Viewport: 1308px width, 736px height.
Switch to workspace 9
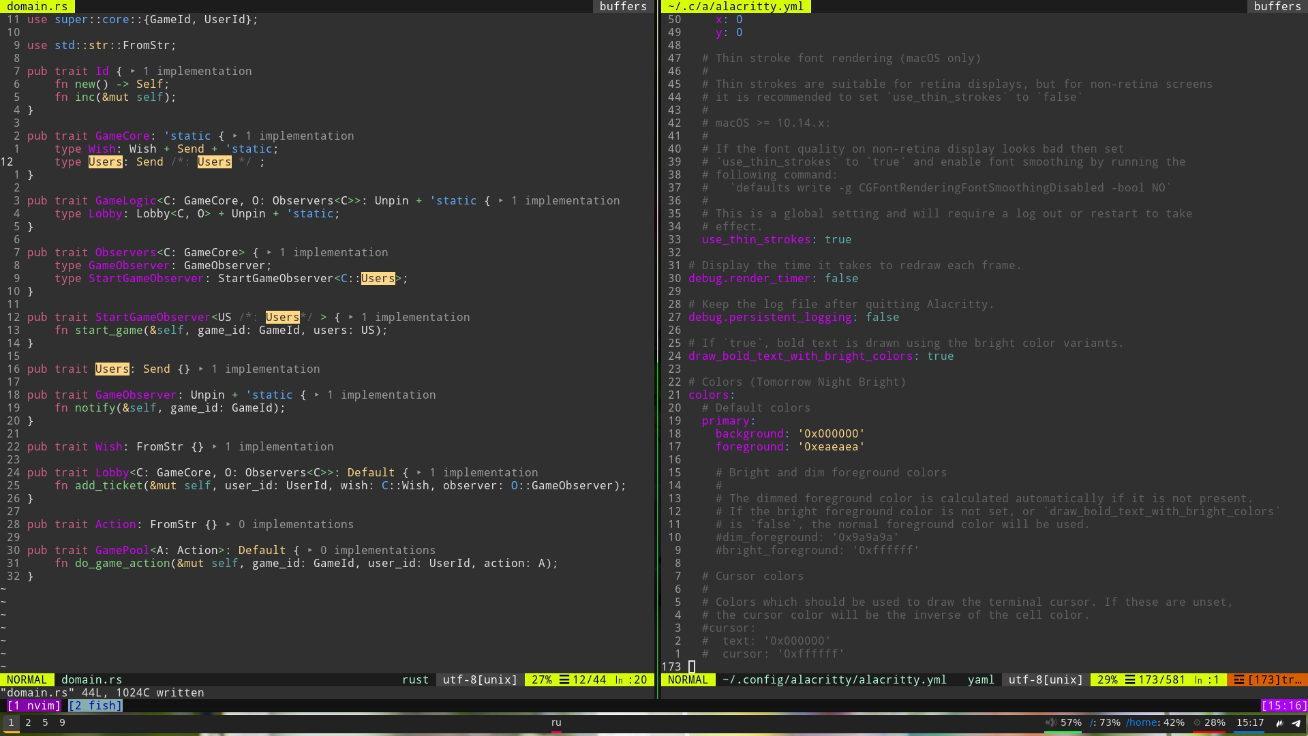coord(62,722)
